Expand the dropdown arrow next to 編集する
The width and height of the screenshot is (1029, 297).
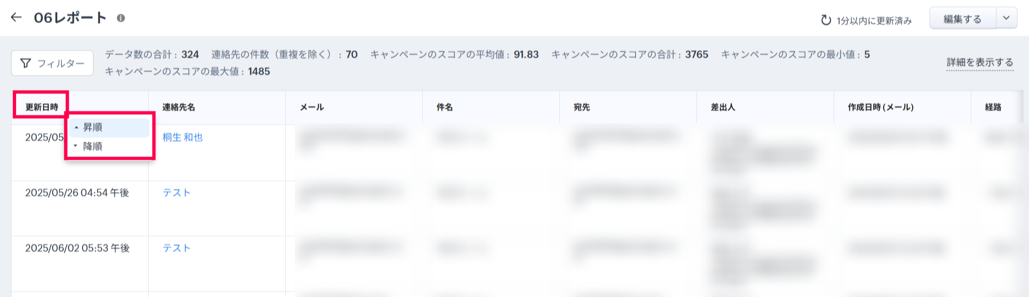1006,18
